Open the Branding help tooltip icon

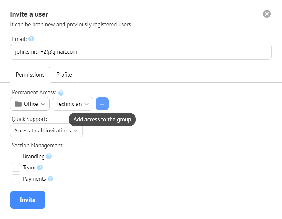coord(49,156)
